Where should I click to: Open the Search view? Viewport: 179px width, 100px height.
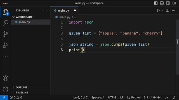click(6, 23)
